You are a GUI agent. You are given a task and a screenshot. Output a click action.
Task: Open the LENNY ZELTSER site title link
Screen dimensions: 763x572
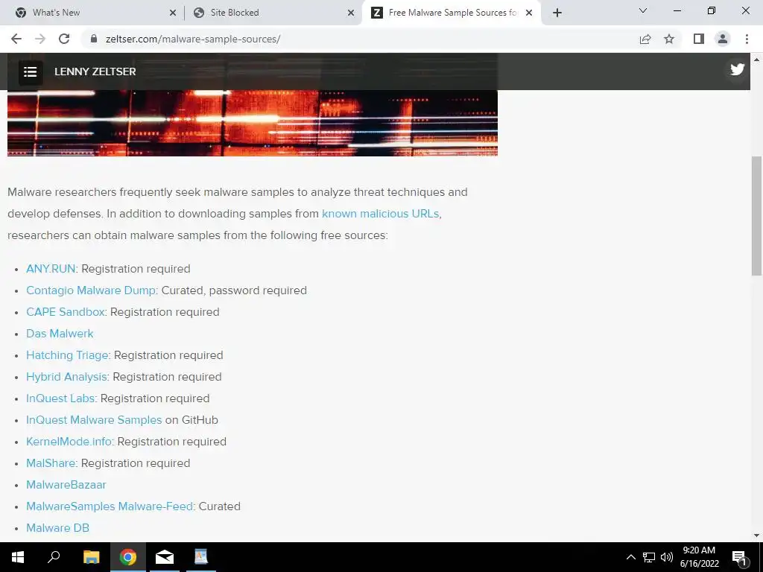click(x=95, y=71)
